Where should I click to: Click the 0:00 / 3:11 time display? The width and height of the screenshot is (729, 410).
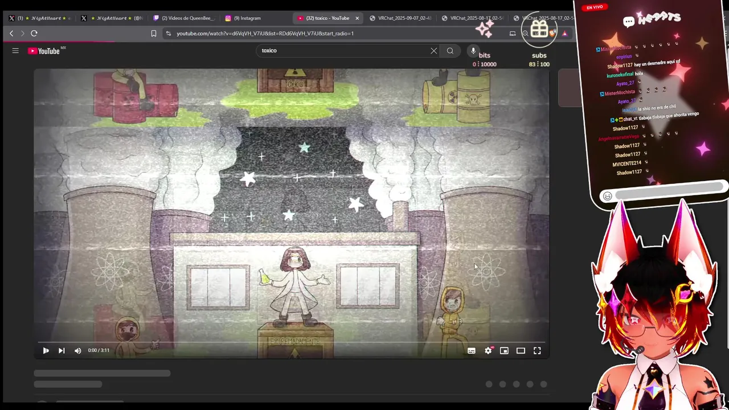click(x=99, y=351)
